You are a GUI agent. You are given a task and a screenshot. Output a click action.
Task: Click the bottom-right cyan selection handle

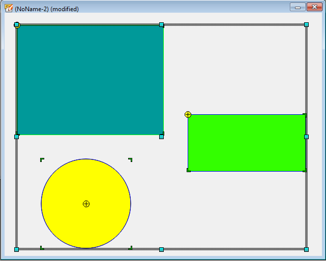tap(306, 249)
